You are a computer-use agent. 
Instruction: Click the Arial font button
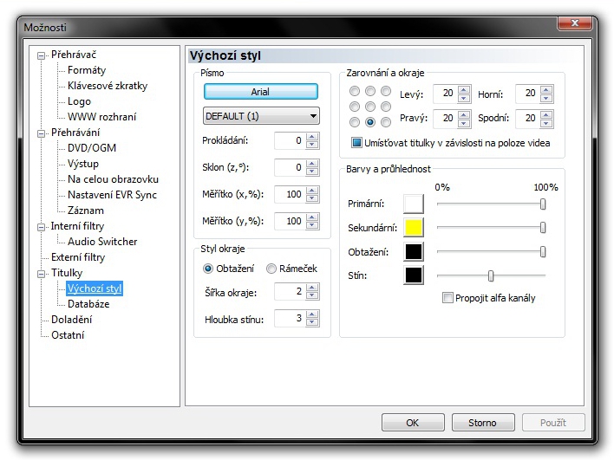[x=260, y=92]
